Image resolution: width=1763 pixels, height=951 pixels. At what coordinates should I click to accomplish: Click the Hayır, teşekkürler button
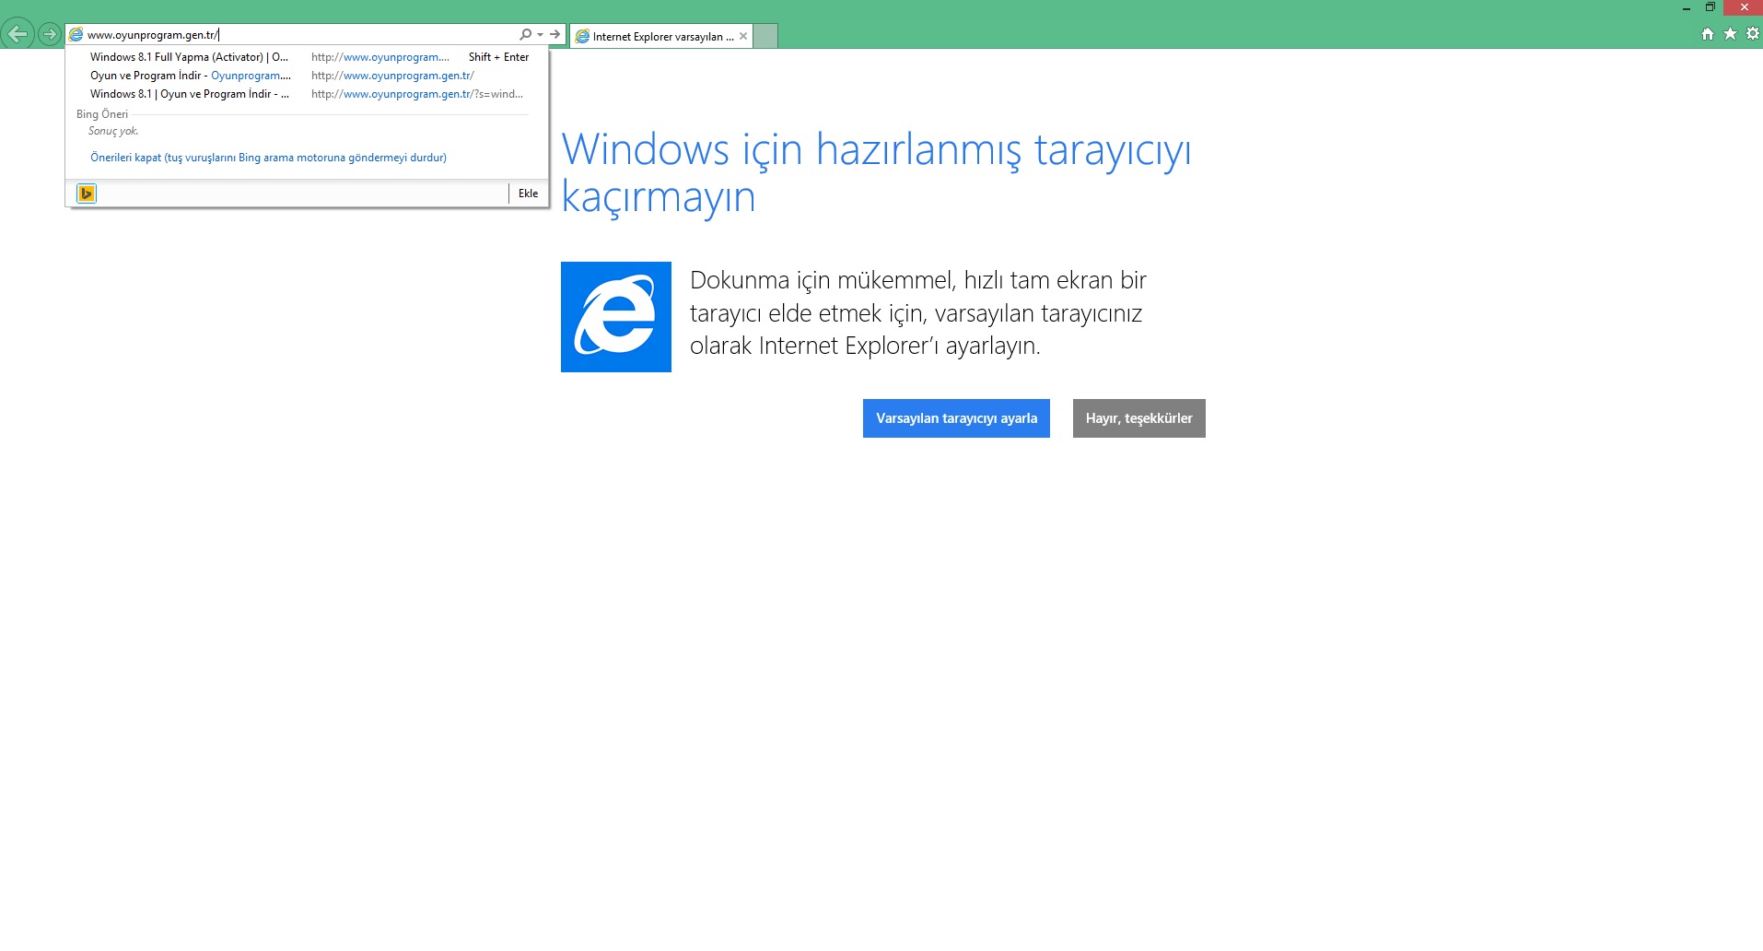[1138, 418]
